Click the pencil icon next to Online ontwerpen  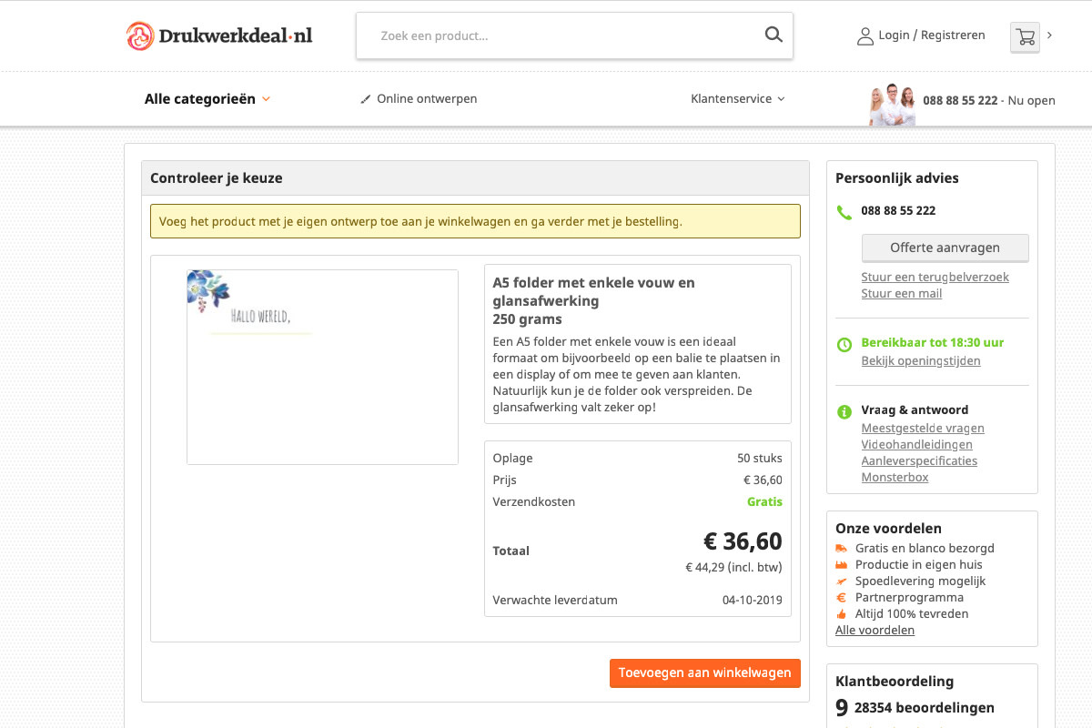point(365,98)
